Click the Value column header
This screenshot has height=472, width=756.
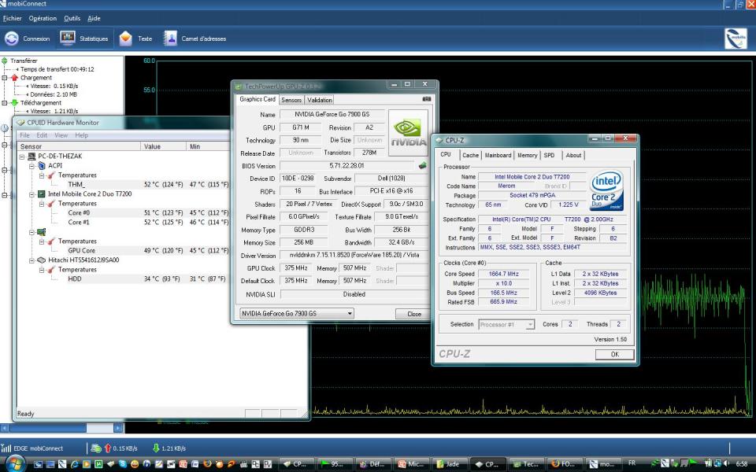(x=164, y=146)
